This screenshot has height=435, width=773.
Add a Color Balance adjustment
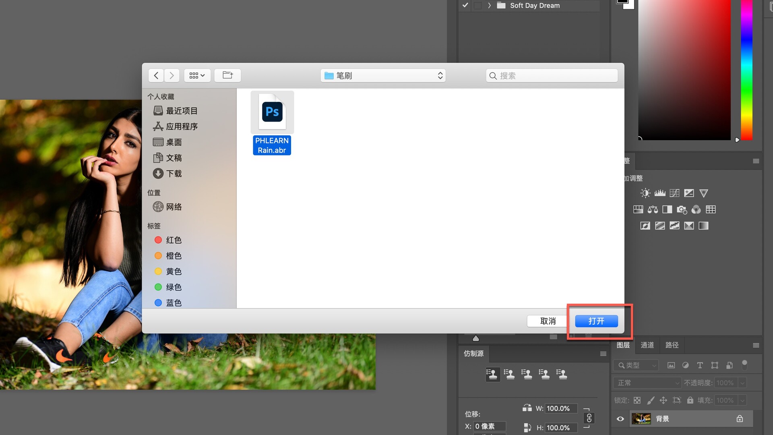point(653,209)
